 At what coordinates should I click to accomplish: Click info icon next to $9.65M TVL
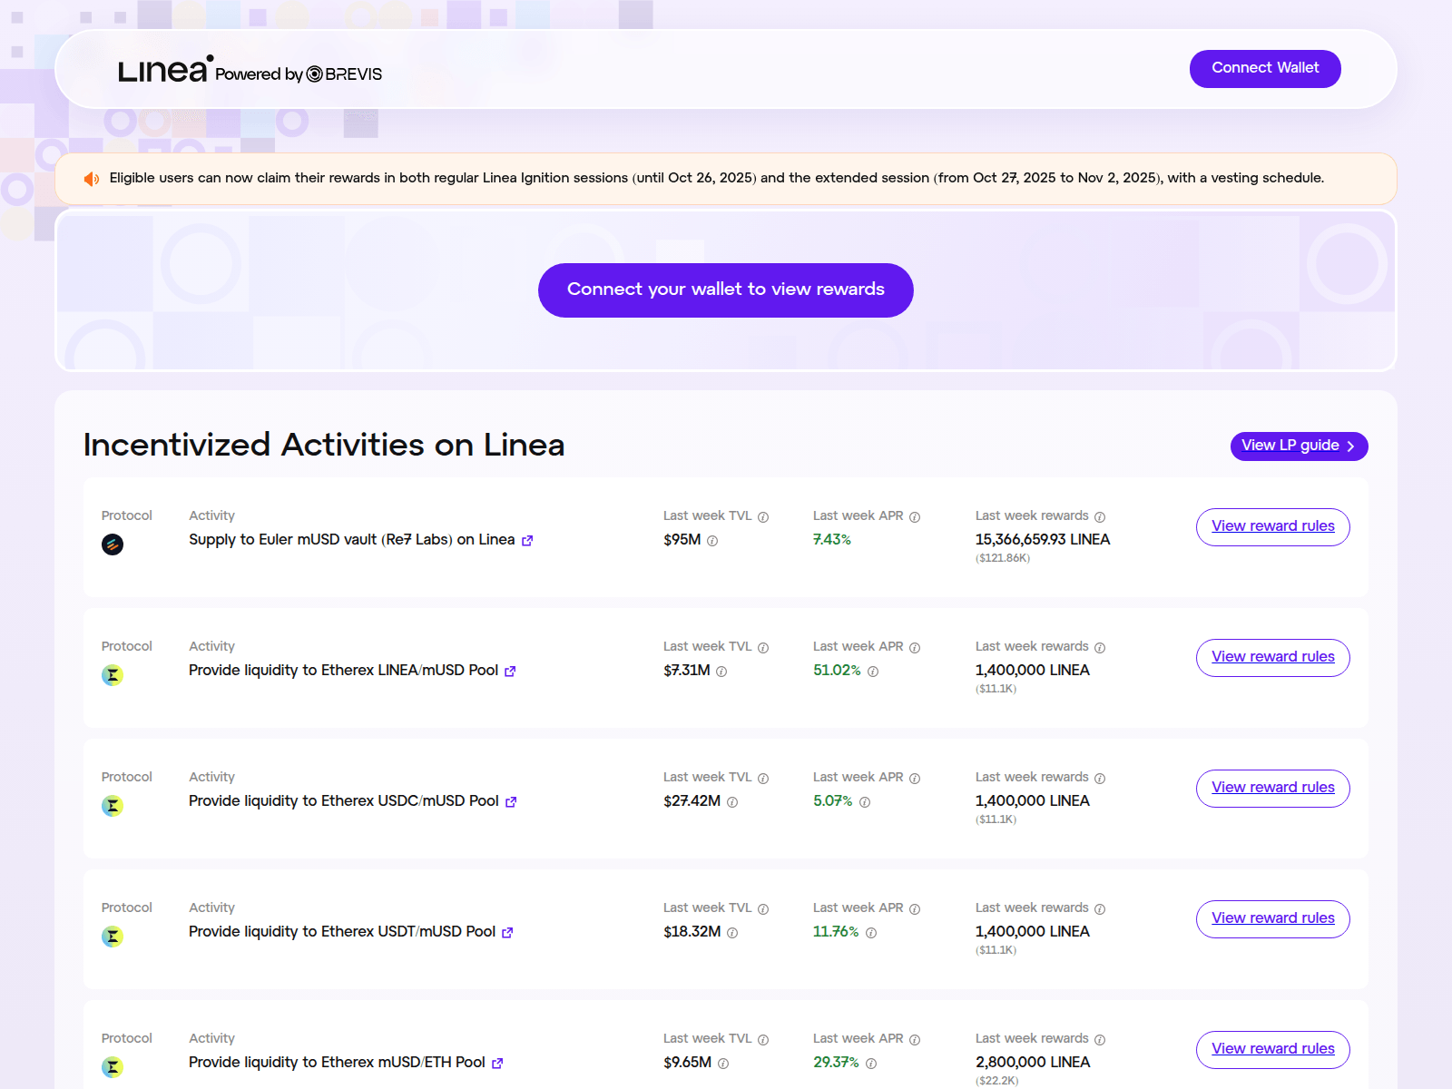723,1064
